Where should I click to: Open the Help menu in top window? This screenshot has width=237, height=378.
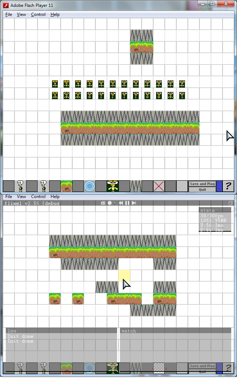coord(55,14)
